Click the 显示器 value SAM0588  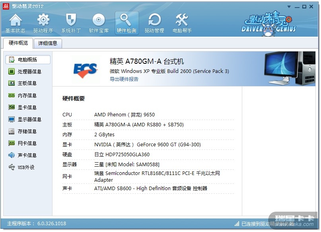(x=127, y=165)
